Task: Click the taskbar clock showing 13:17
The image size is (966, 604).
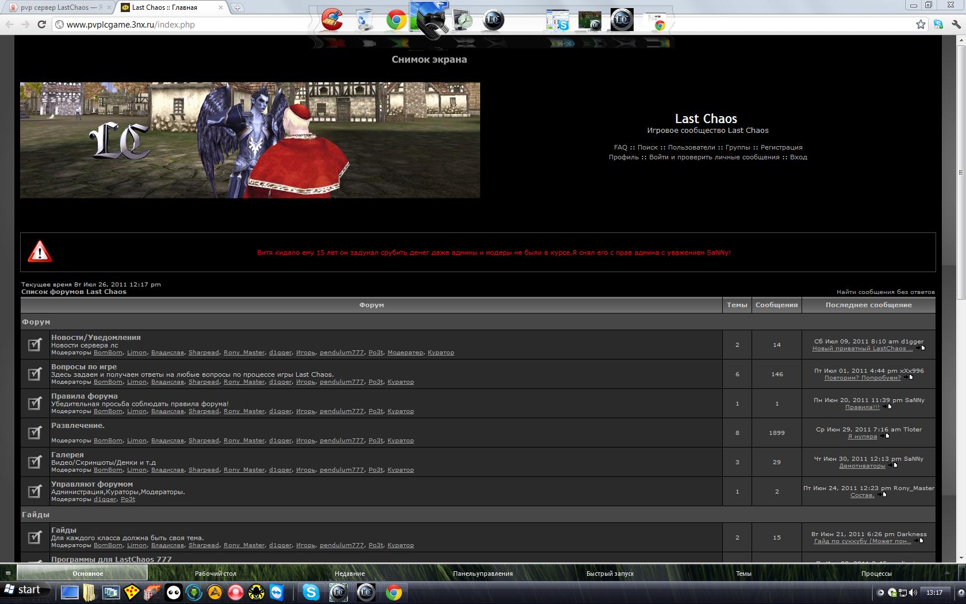Action: 935,592
